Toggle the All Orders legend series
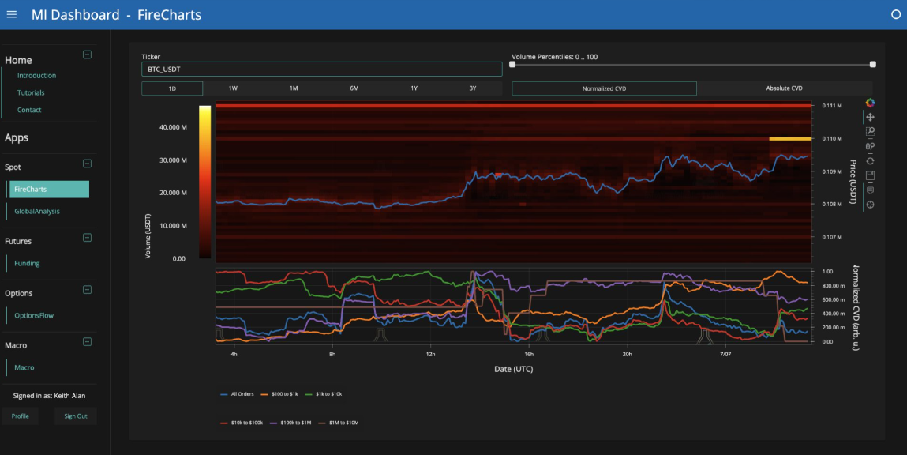907x455 pixels. pyautogui.click(x=244, y=393)
